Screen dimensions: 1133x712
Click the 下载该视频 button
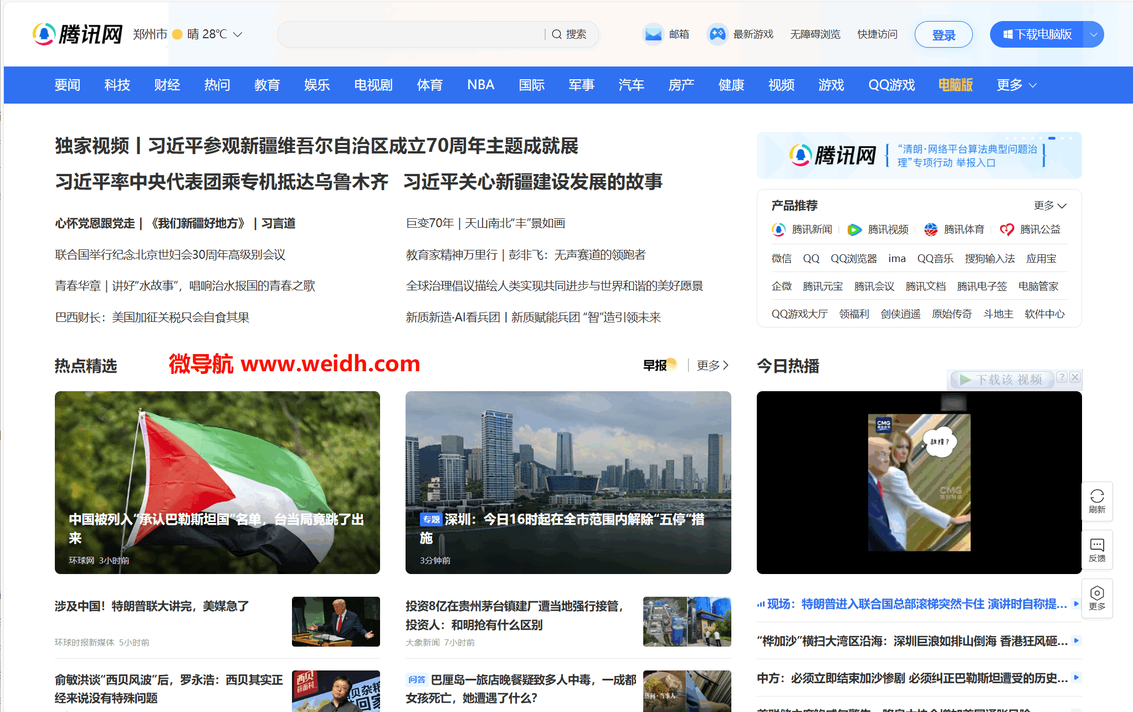click(1002, 380)
